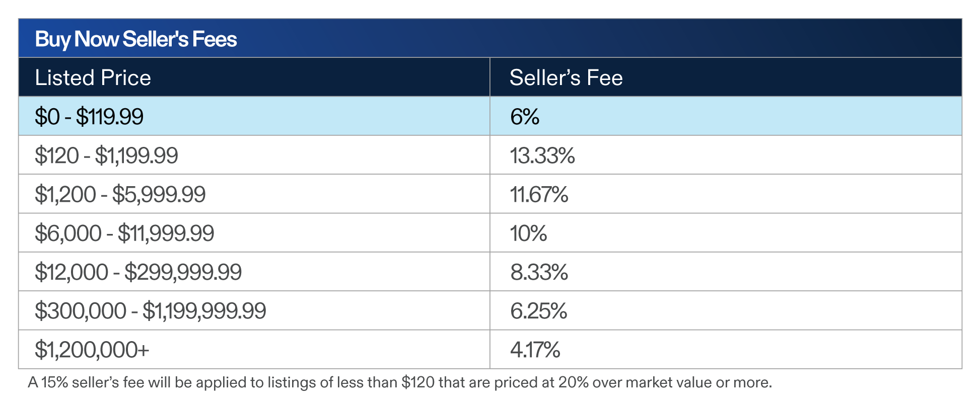This screenshot has height=406, width=980.
Task: Click the 11.67% fee value
Action: point(539,194)
